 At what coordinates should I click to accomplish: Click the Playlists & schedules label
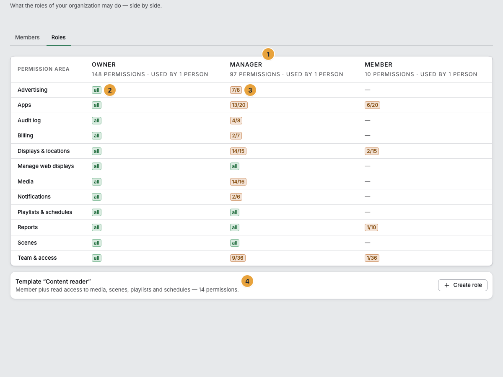pos(45,212)
